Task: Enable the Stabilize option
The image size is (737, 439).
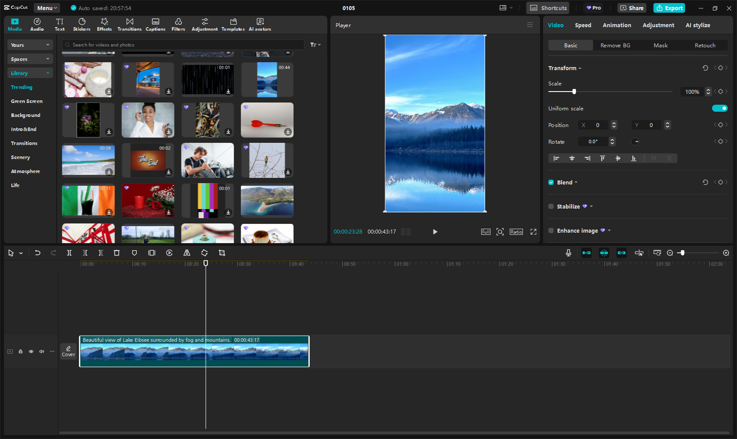Action: pos(551,206)
